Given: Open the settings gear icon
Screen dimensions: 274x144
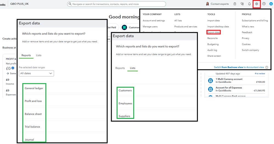Looking at the screenshot, I should [256, 4].
